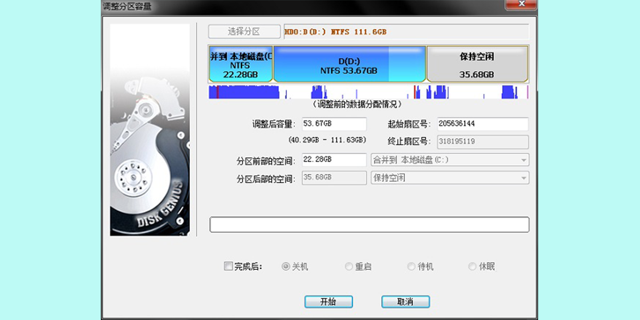Viewport: 640px width, 320px height.
Task: Select the 休眠 (Hibernate) radio button
Action: tap(472, 266)
